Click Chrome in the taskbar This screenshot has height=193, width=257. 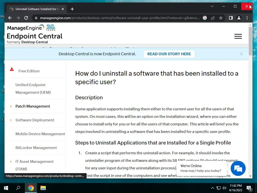(x=31, y=188)
